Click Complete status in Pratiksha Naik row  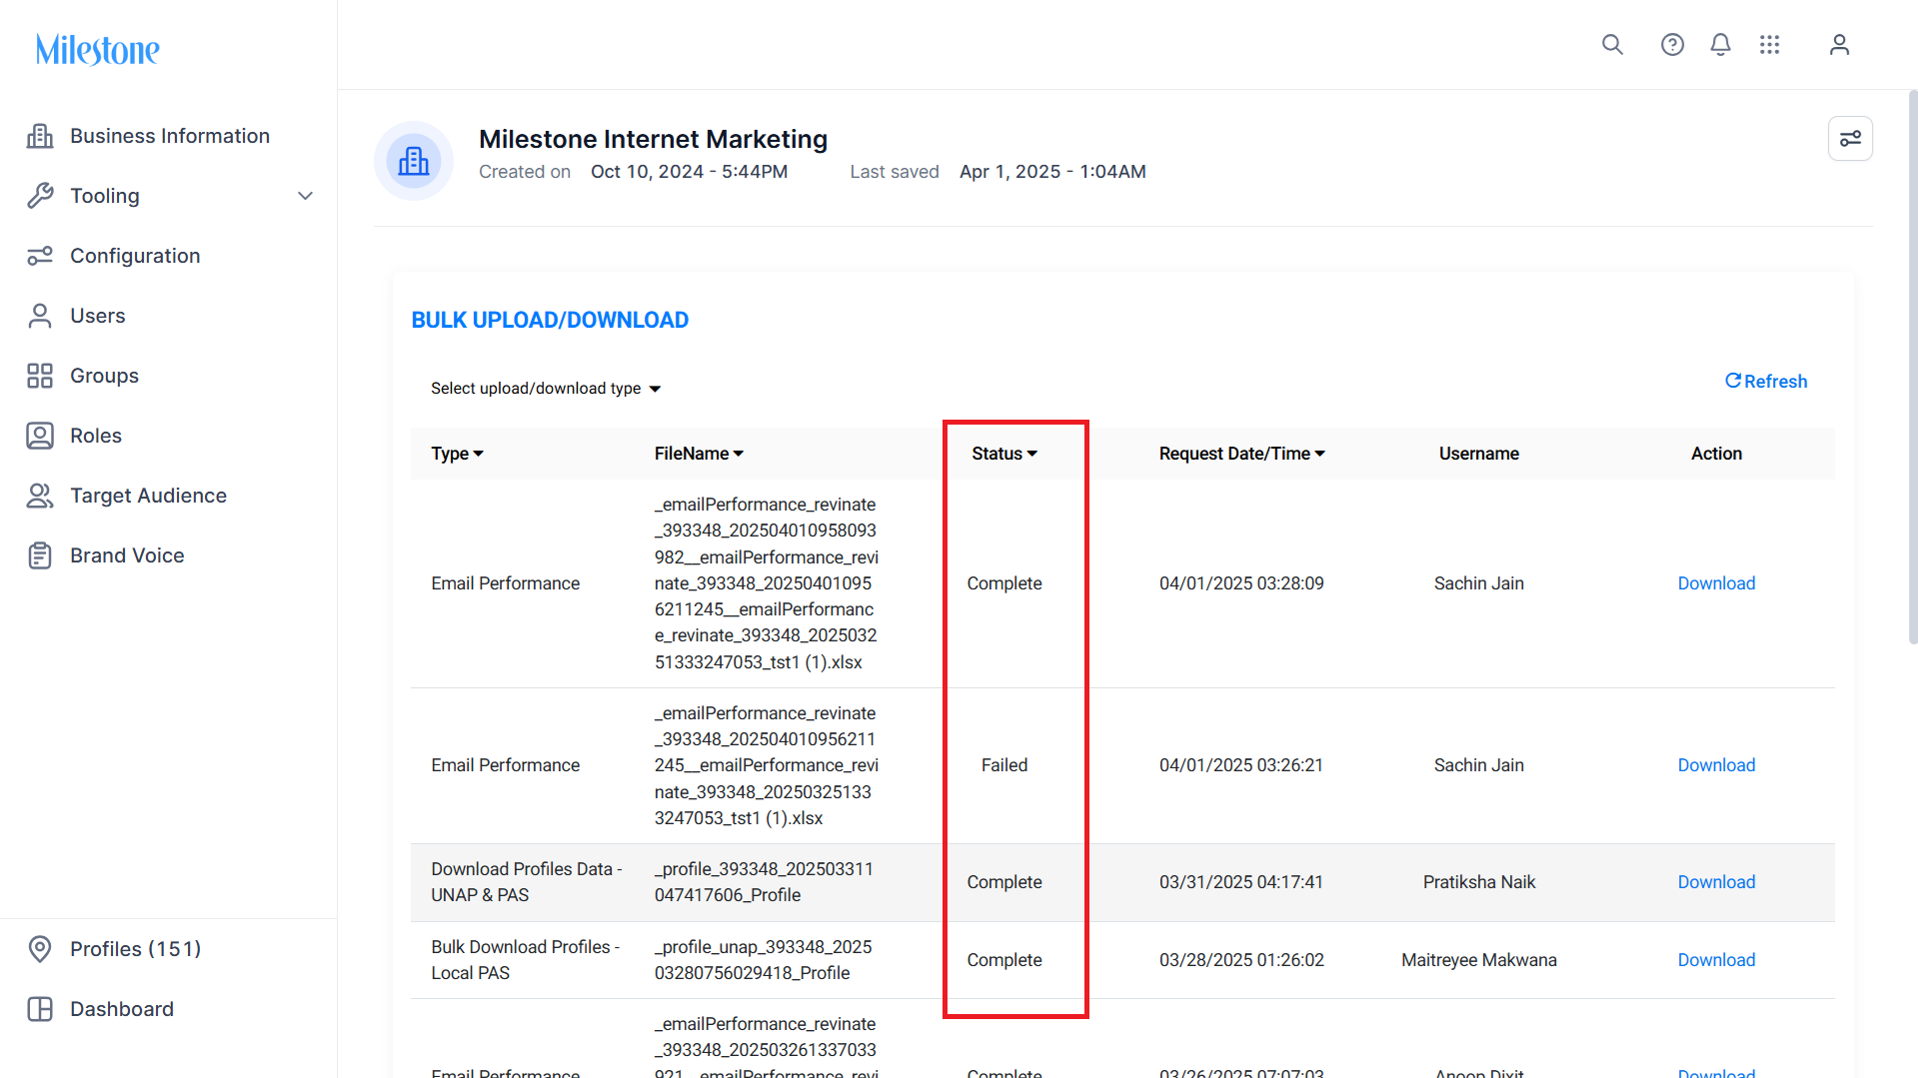tap(1003, 882)
